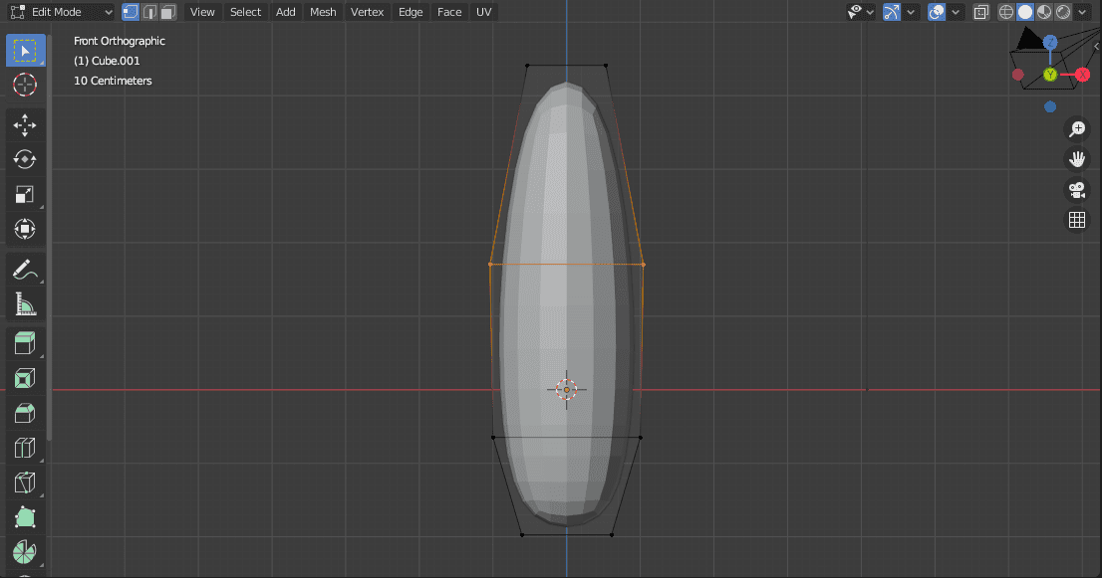Activate the Scale tool
The height and width of the screenshot is (578, 1102).
click(x=25, y=194)
